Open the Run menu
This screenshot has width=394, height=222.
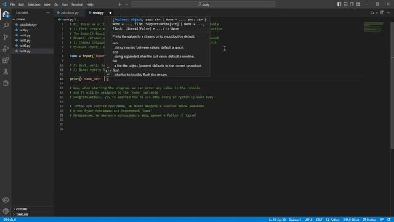[65, 4]
